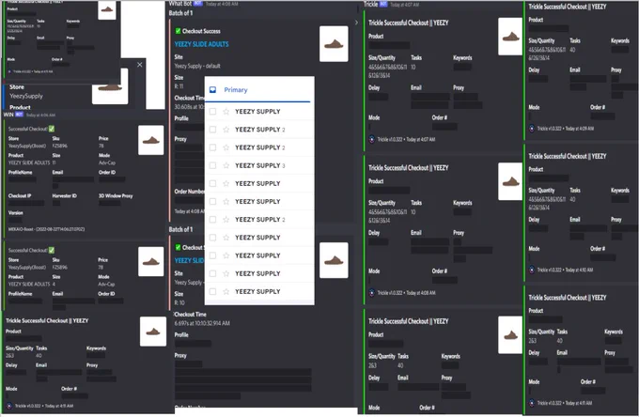Click the inbox icon beside Primary
Viewport: 639px width, 417px height.
click(x=212, y=90)
